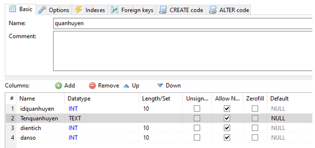This screenshot has height=148, width=315.
Task: Select the dientich column name
Action: click(x=31, y=128)
